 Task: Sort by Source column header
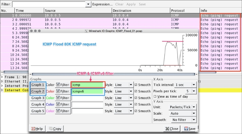coord(78,11)
